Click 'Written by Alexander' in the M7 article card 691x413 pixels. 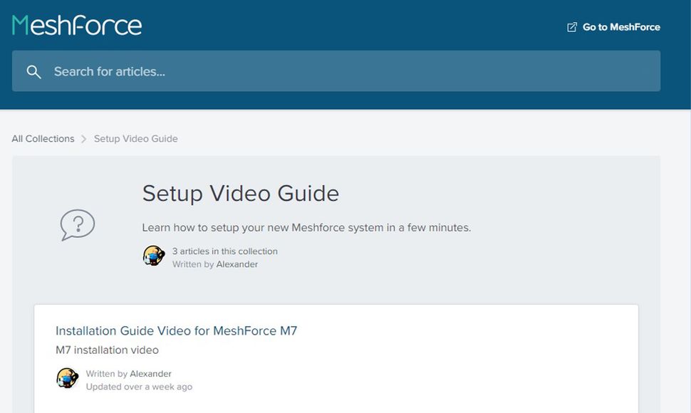point(129,373)
